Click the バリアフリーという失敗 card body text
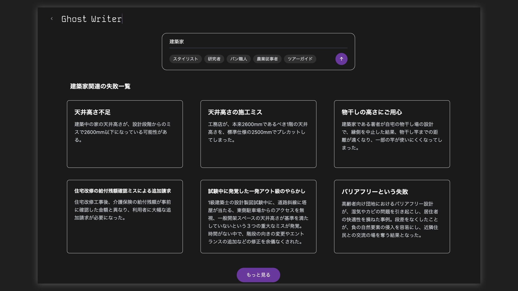Viewport: 518px width, 291px height. tap(390, 219)
